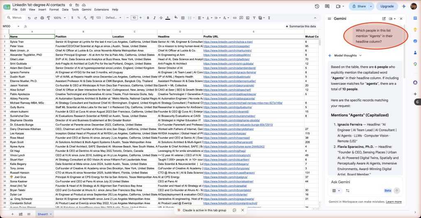Create a filter with funnel icon
This screenshot has width=421, height=218.
(254, 18)
